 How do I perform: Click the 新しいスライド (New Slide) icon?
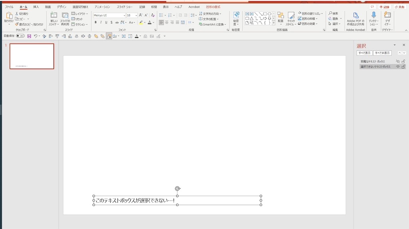click(x=54, y=16)
